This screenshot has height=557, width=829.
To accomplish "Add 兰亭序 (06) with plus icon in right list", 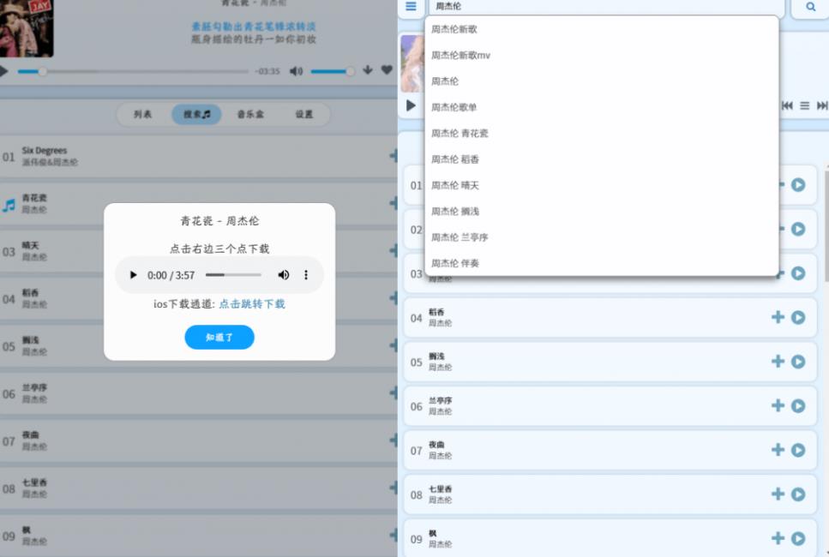I will [778, 405].
